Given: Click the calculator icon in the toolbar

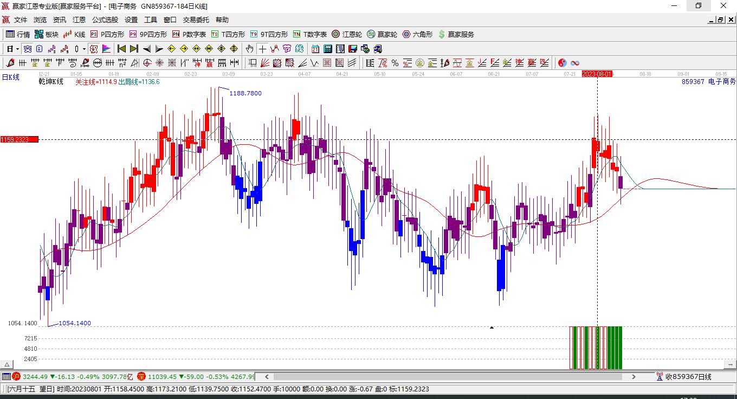Looking at the screenshot, I should [x=327, y=49].
